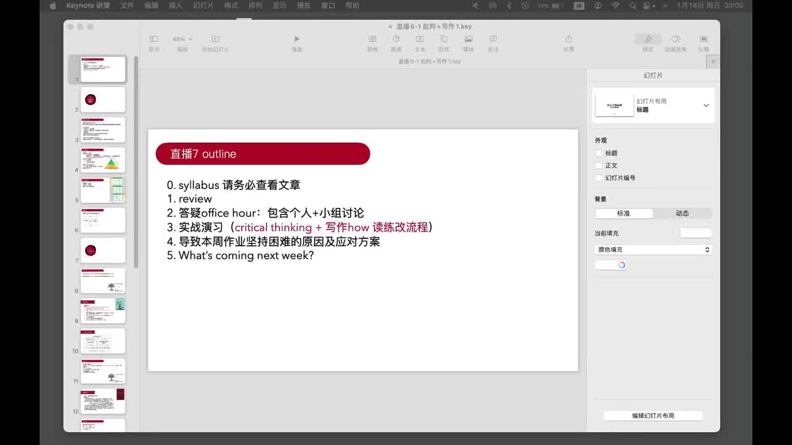
Task: Click the slide navigator scrollbar
Action: point(136,162)
